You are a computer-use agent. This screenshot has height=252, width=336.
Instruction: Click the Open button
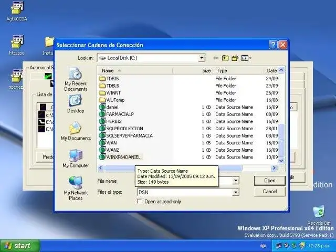pyautogui.click(x=269, y=181)
